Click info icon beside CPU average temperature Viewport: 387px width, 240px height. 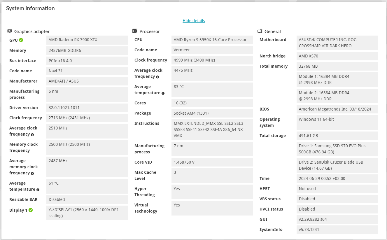pos(163,93)
